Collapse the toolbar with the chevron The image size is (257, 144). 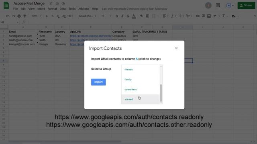pyautogui.click(x=255, y=16)
